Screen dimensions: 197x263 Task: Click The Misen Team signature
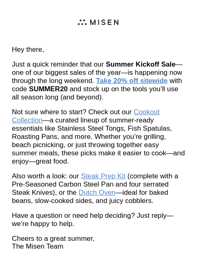click(37, 247)
